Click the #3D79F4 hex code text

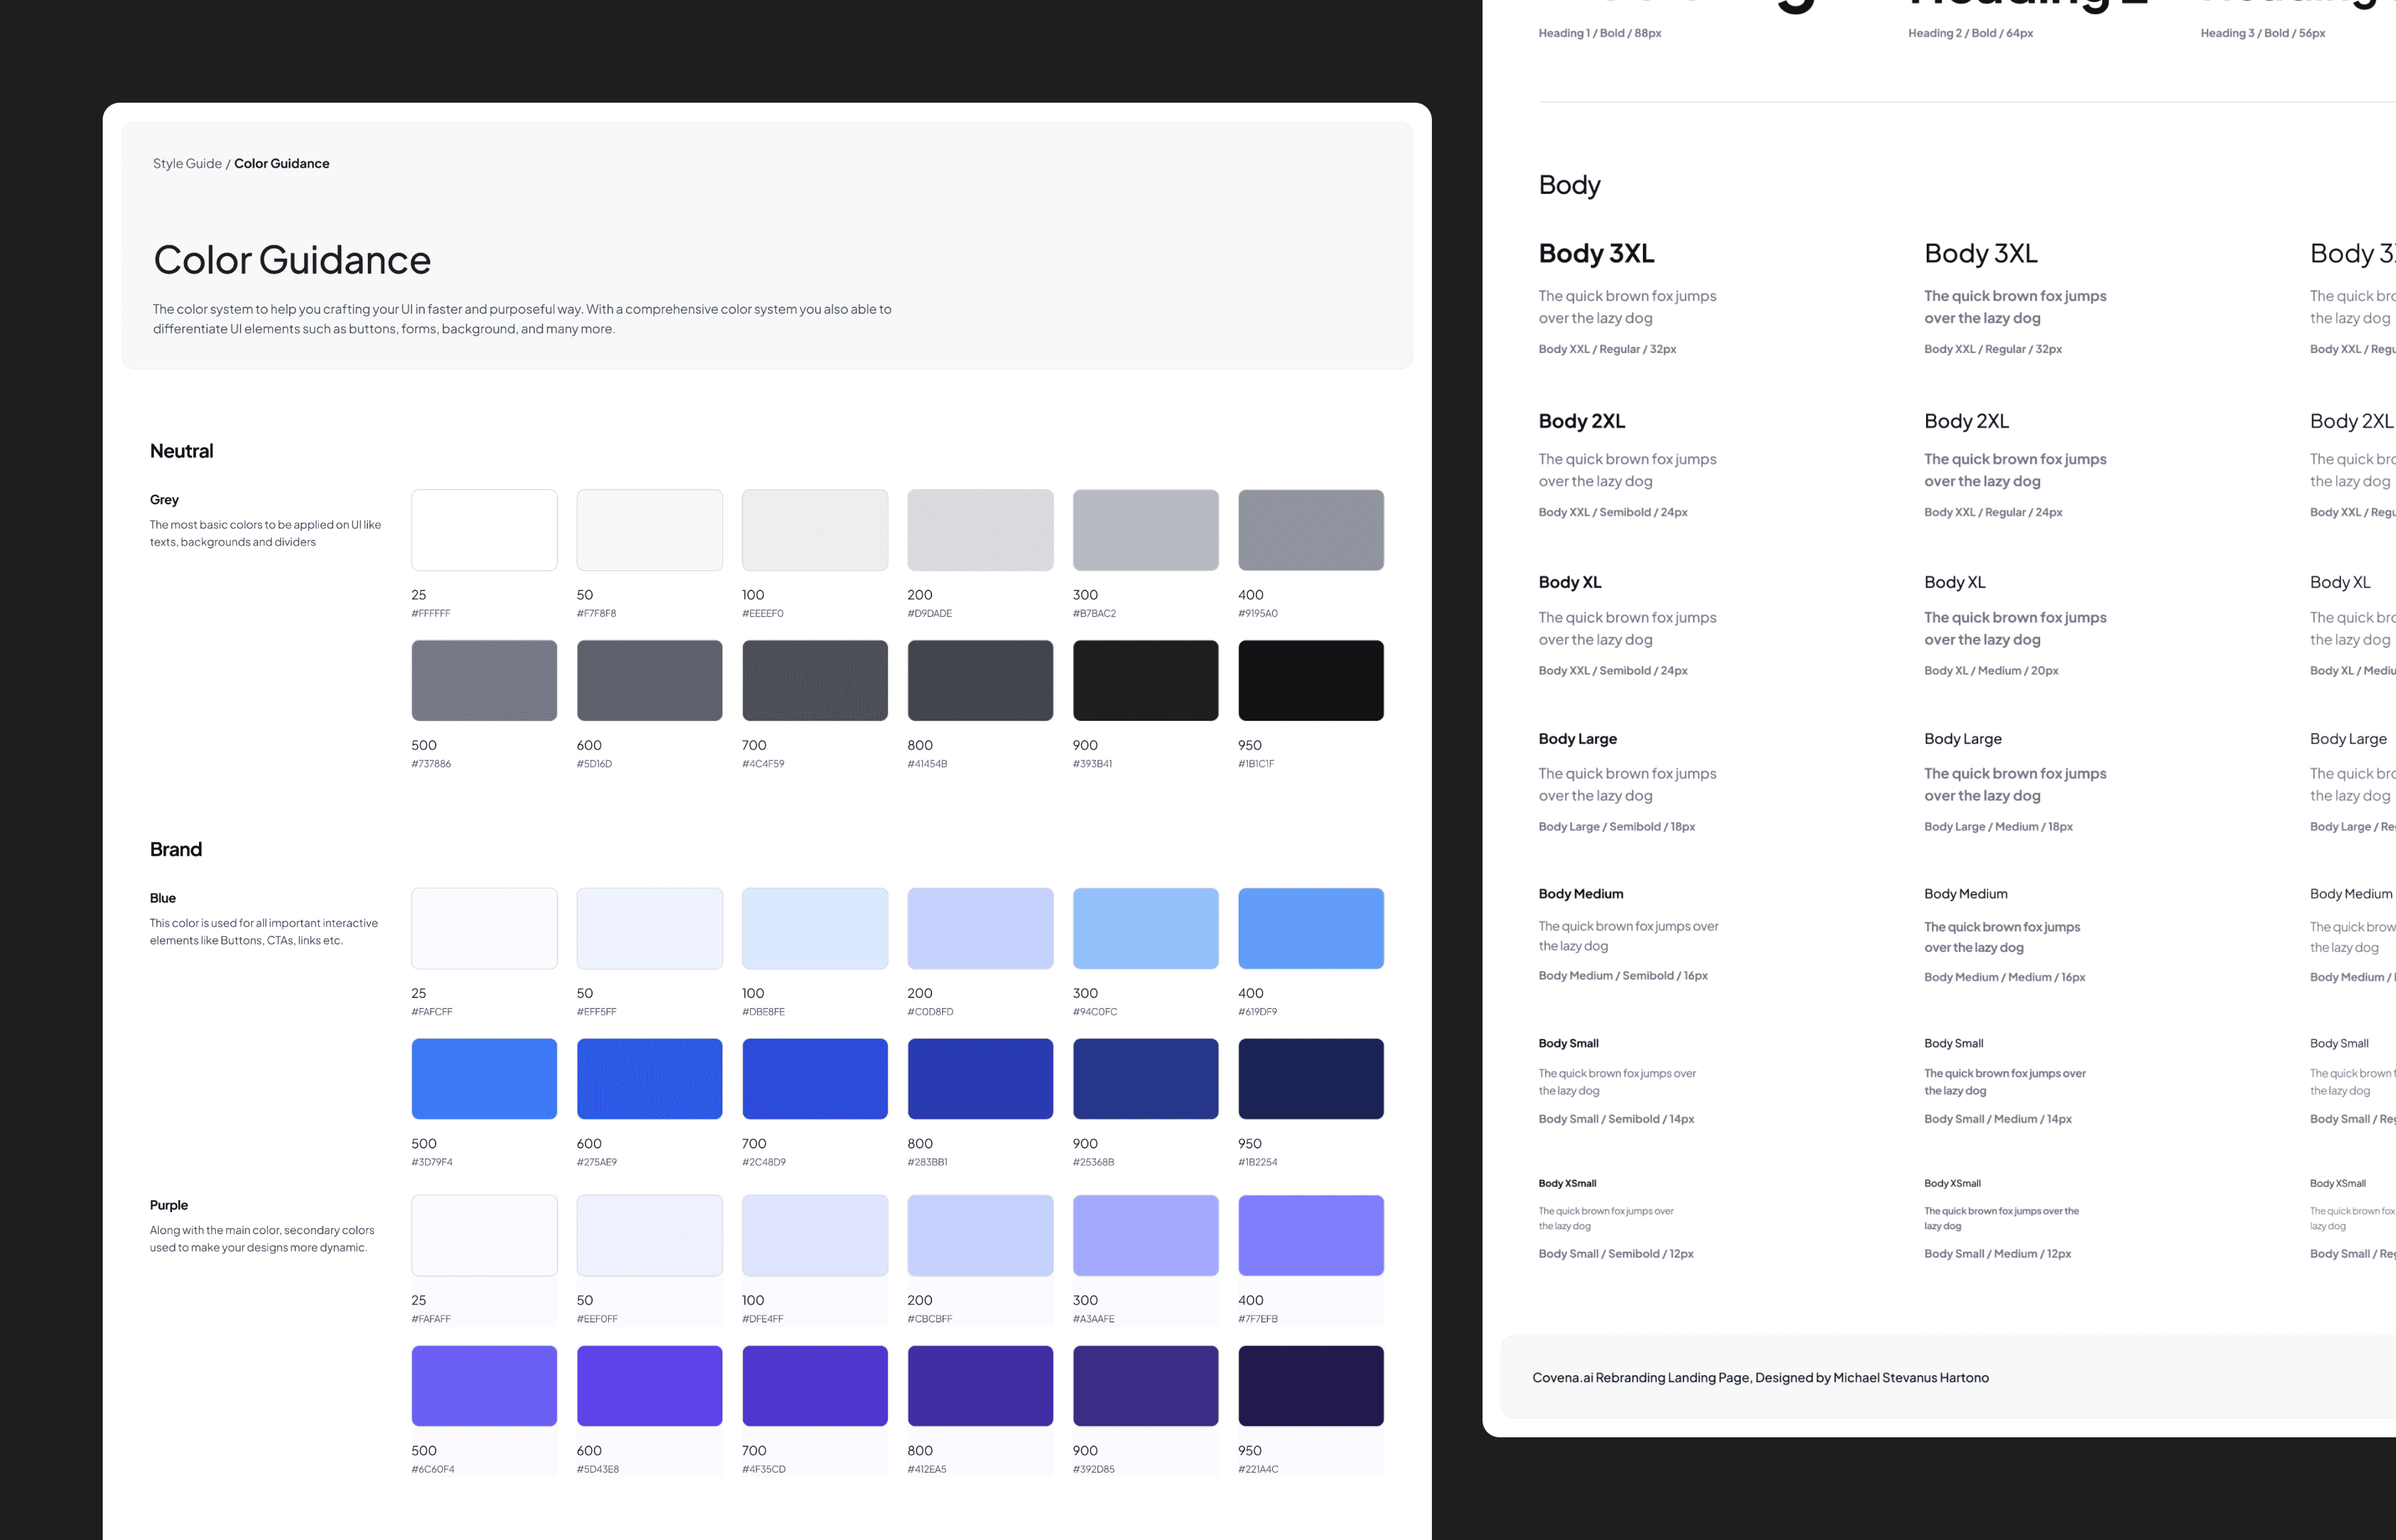click(x=432, y=1163)
